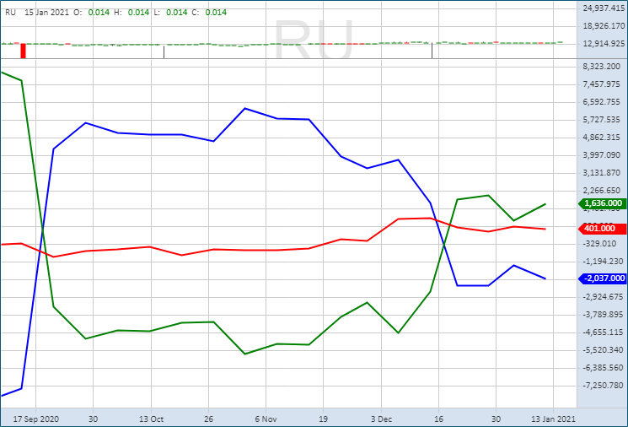Screen dimensions: 628x427
Task: Click the 5,727.535 scale value
Action: point(602,120)
